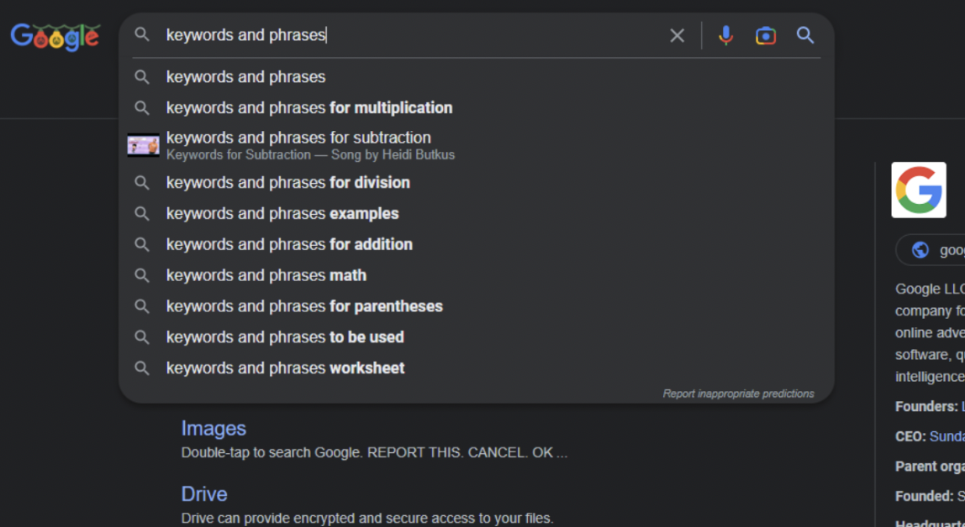
Task: Open 'Report inappropriate predictions'
Action: pos(738,393)
